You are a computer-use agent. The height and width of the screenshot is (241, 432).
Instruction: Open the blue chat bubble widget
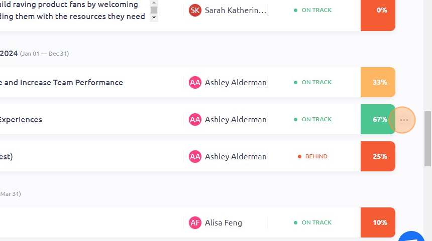click(411, 236)
